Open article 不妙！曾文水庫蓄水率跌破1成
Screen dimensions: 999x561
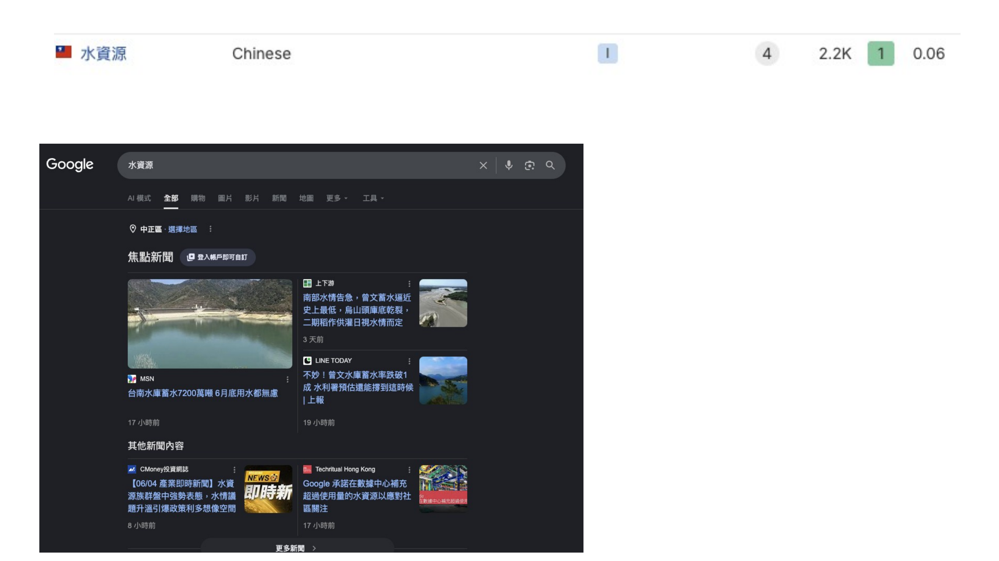358,387
